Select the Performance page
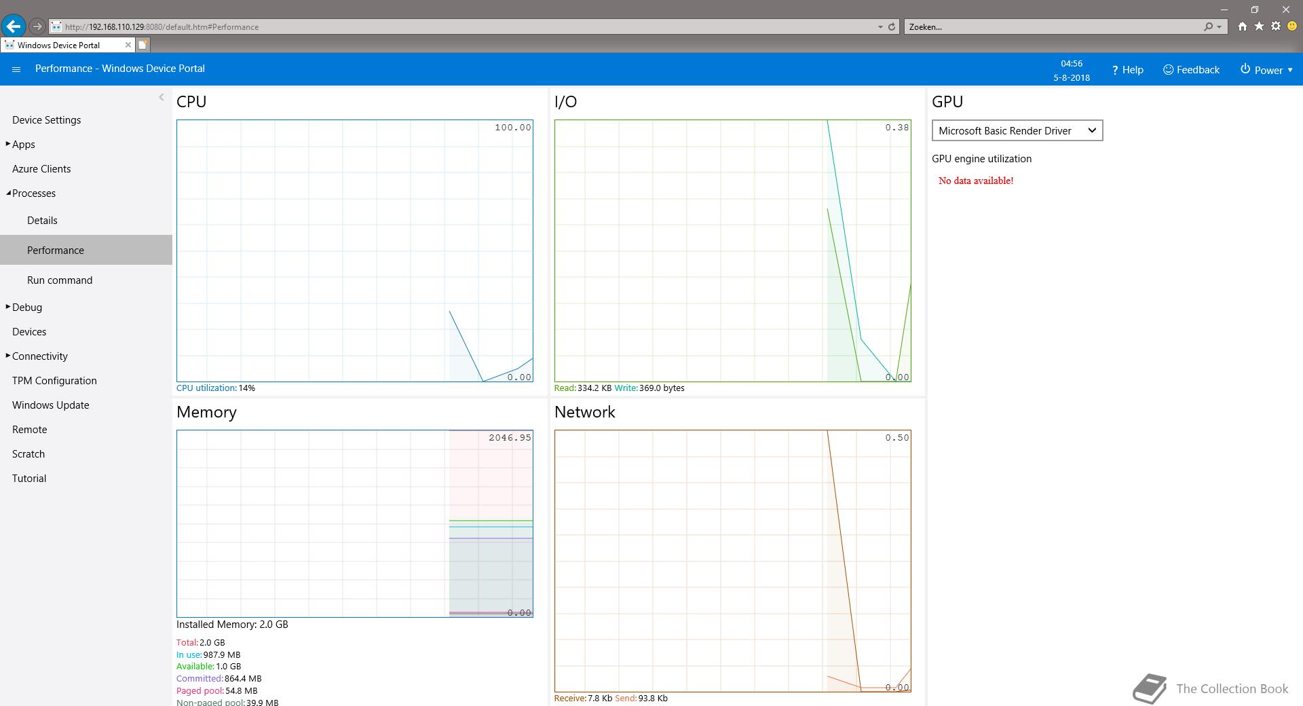Image resolution: width=1303 pixels, height=706 pixels. pyautogui.click(x=86, y=250)
